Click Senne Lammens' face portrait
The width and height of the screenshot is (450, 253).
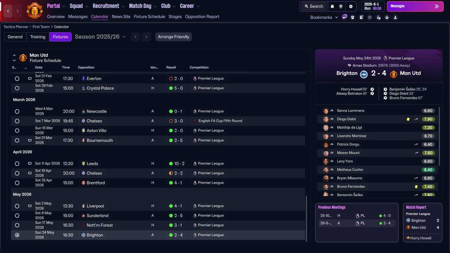[x=326, y=111]
